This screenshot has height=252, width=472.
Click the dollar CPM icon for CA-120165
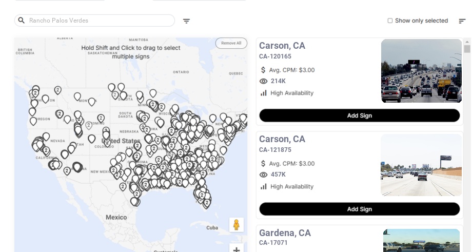tap(263, 70)
